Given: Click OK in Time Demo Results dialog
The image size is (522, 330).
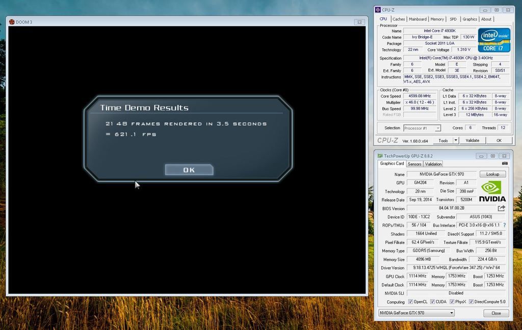Looking at the screenshot, I should tap(189, 170).
